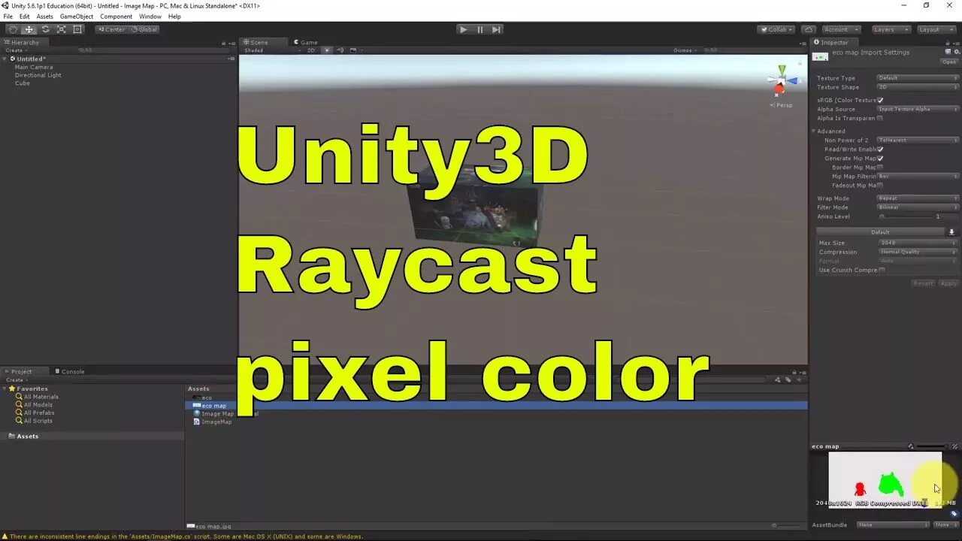
Task: Open the Assets menu
Action: [x=45, y=17]
